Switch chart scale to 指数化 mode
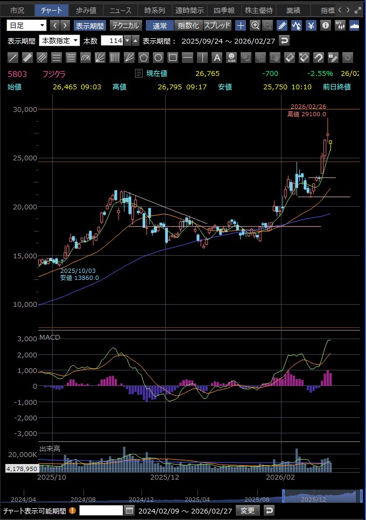Image resolution: width=366 pixels, height=520 pixels. 188,25
